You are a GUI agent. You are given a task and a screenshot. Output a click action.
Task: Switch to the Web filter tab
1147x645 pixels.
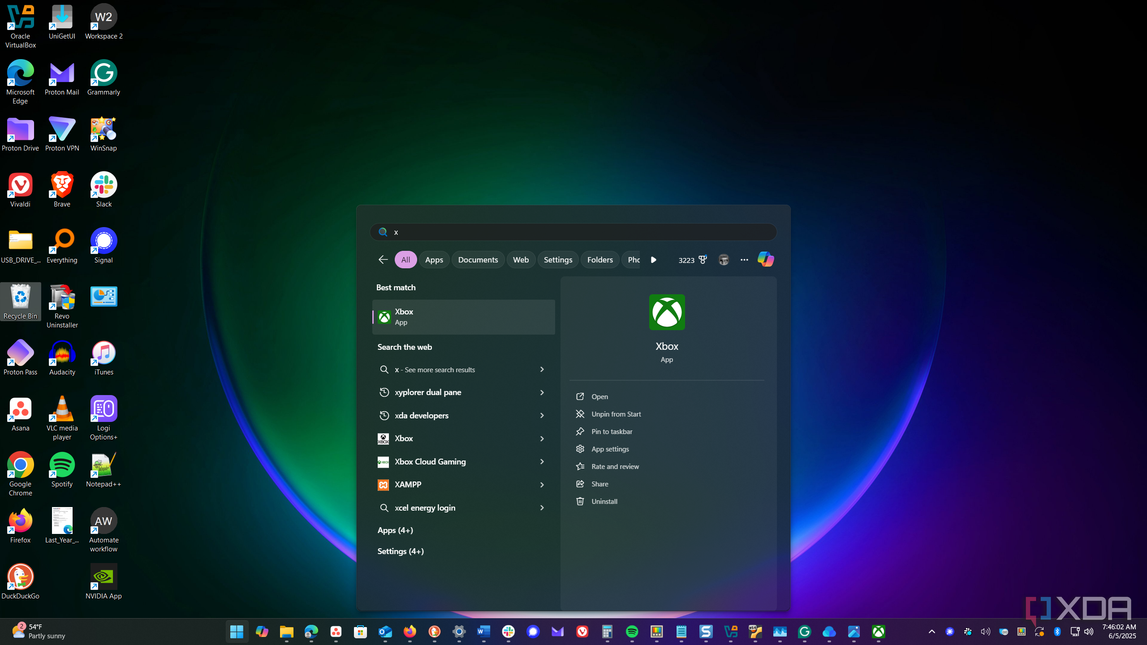click(x=521, y=260)
